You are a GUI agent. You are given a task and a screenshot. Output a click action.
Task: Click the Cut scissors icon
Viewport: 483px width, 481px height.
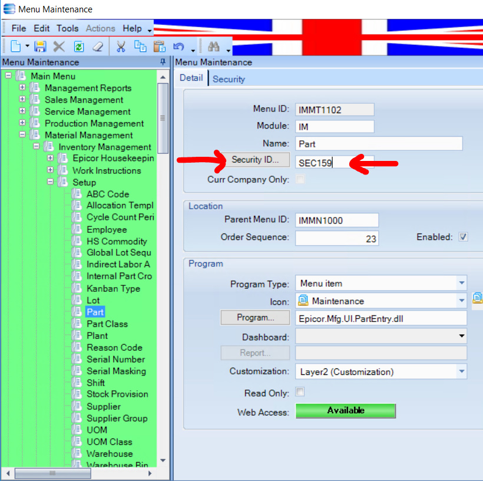(x=121, y=47)
